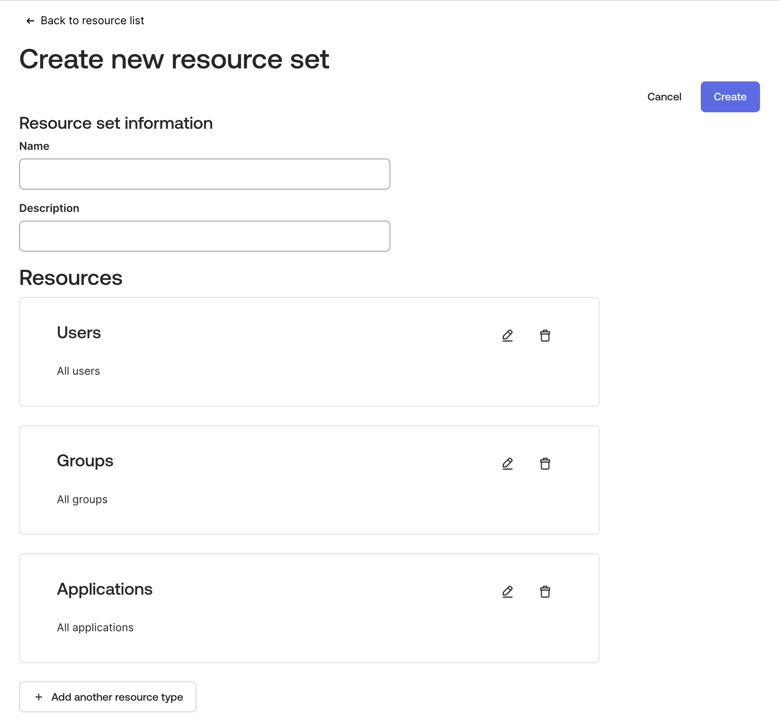
Task: Click the plus icon beside Add another resource type
Action: (39, 697)
